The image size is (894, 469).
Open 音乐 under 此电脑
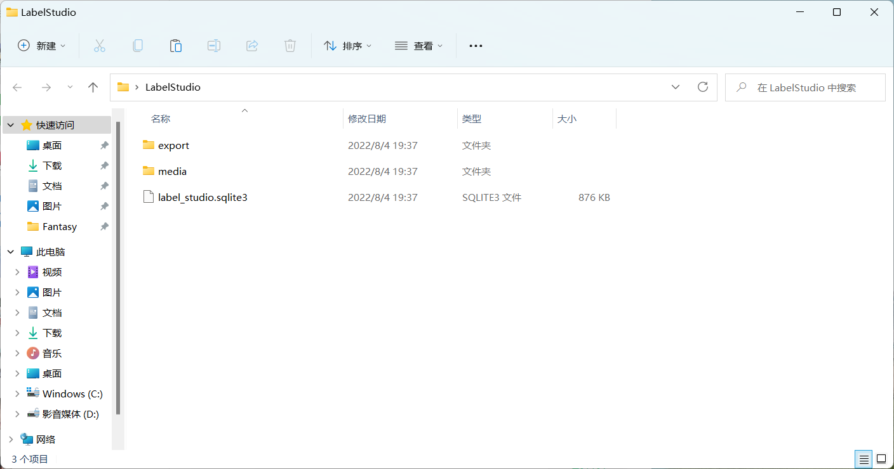pyautogui.click(x=52, y=353)
